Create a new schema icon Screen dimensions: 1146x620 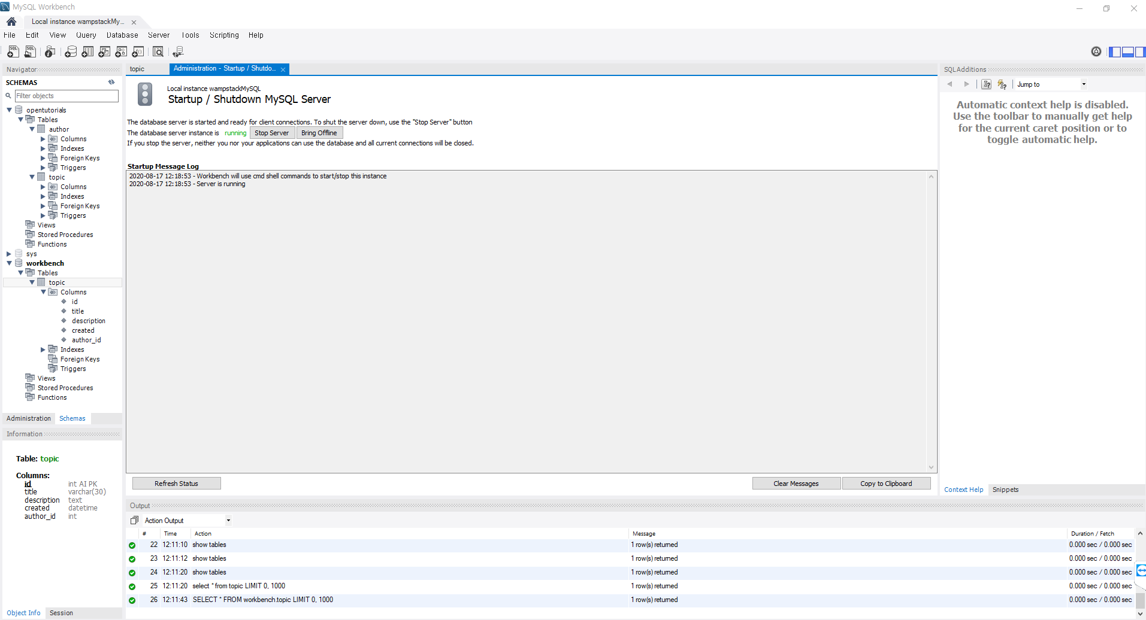[71, 52]
